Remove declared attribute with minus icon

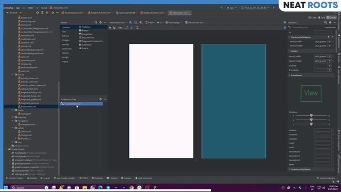(332, 37)
